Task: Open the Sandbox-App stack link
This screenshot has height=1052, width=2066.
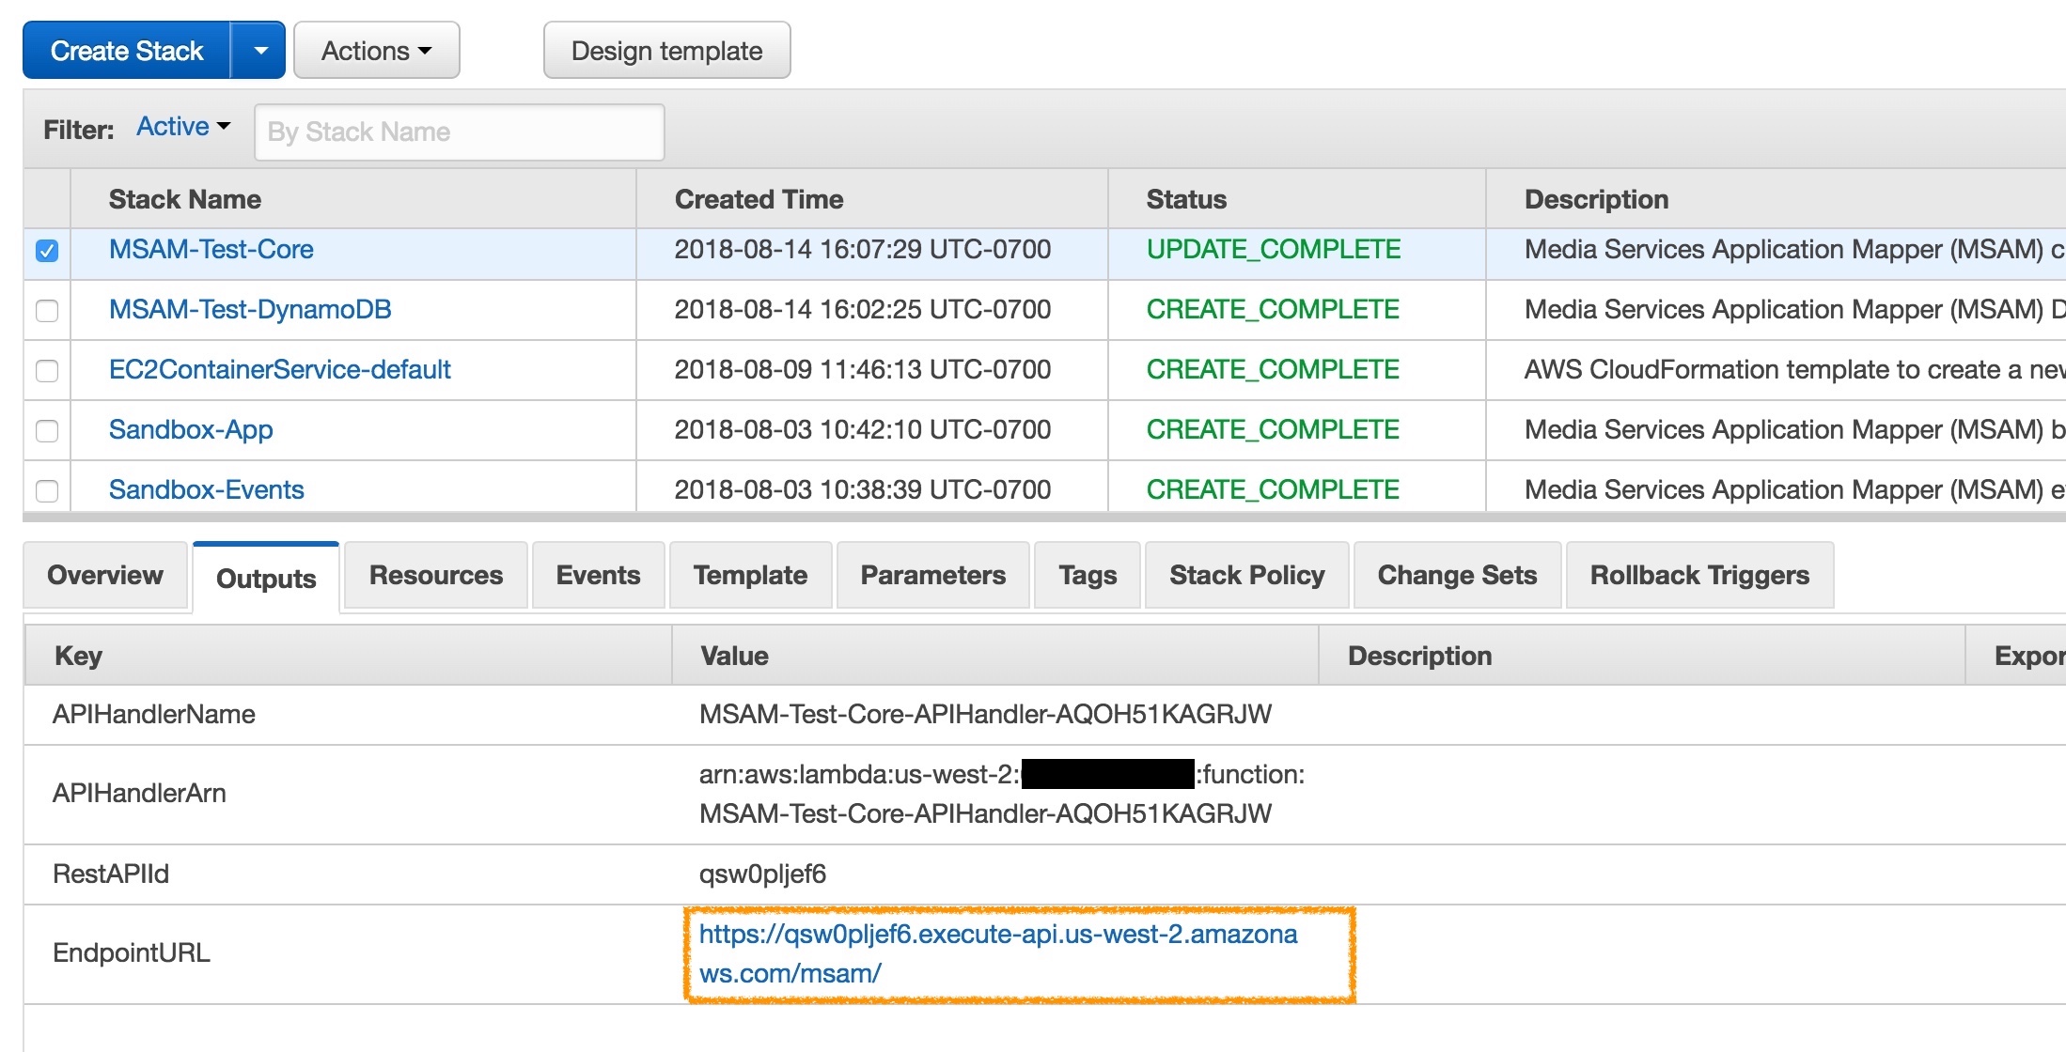Action: (191, 430)
